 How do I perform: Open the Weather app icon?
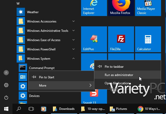(21, 12)
